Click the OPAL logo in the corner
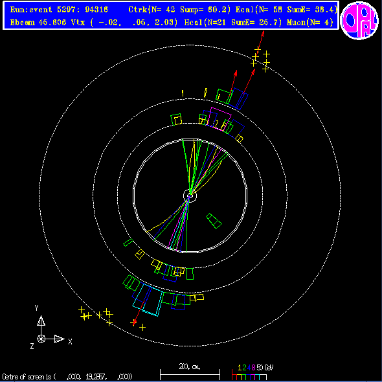The image size is (382, 382). coord(359,21)
